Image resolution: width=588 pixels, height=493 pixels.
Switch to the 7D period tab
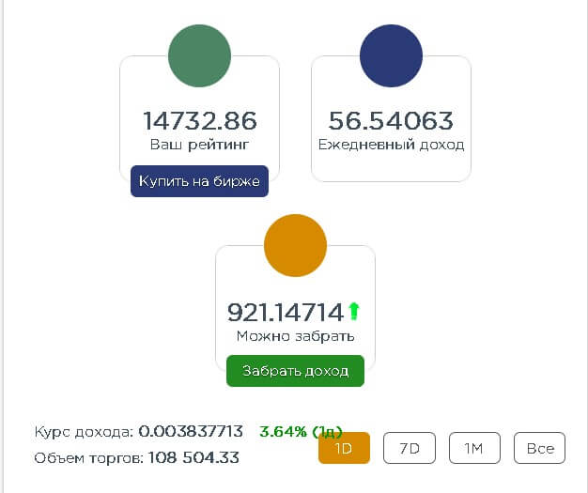tap(410, 448)
